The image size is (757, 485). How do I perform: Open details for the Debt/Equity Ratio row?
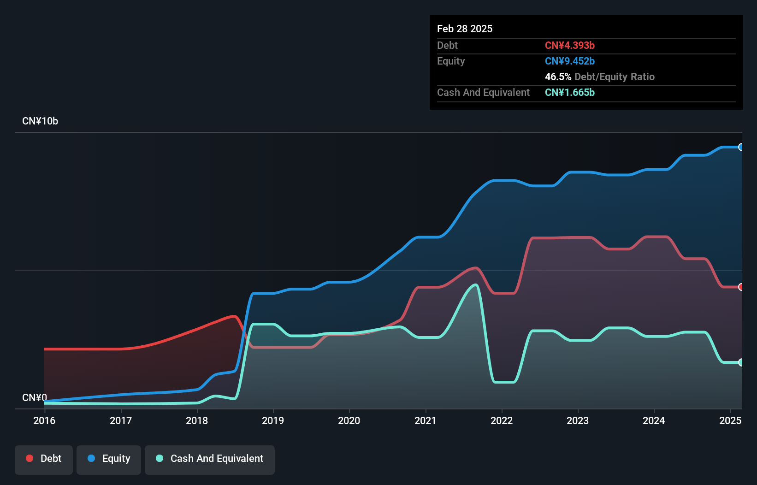600,77
